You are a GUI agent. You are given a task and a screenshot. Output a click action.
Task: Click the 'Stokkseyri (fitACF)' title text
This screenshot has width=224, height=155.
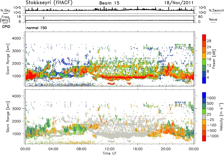coord(49,3)
